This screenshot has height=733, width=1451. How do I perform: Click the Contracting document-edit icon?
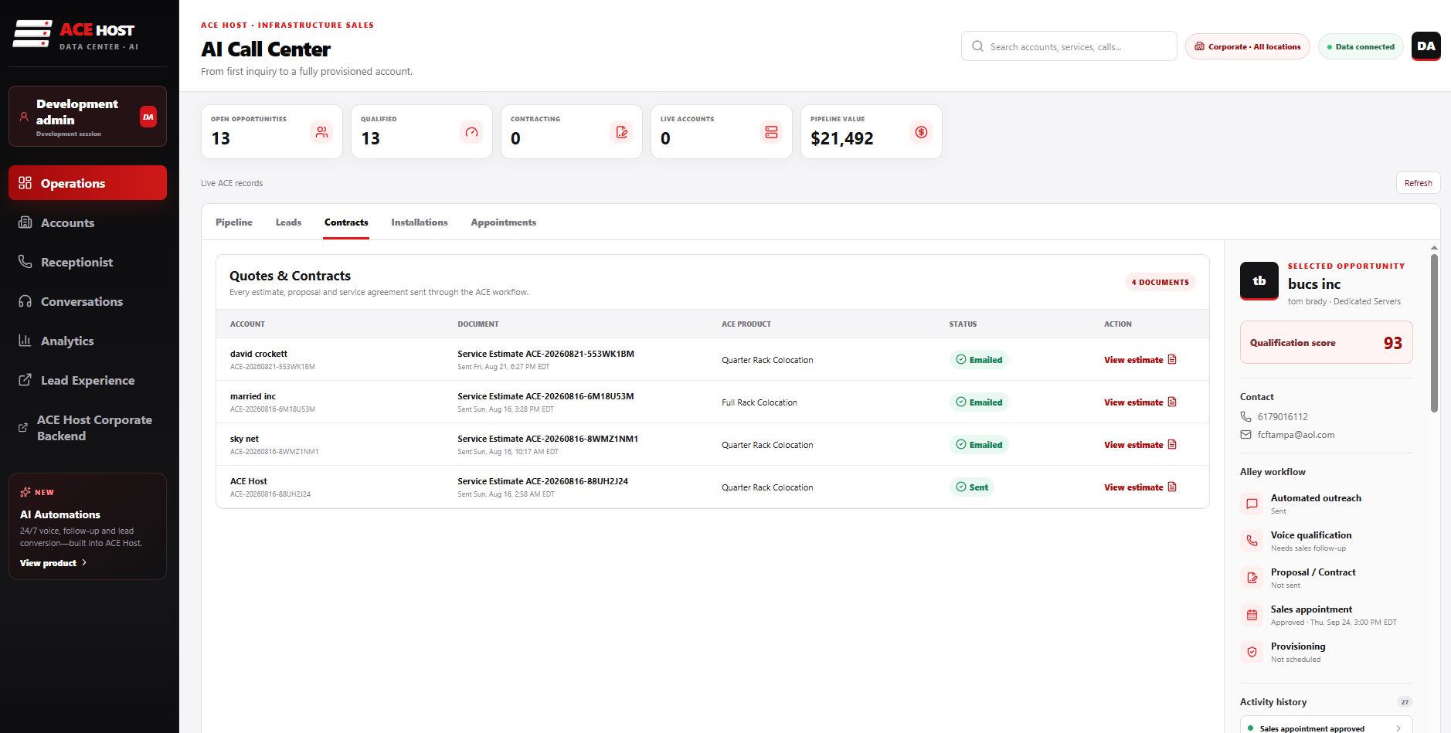[621, 132]
